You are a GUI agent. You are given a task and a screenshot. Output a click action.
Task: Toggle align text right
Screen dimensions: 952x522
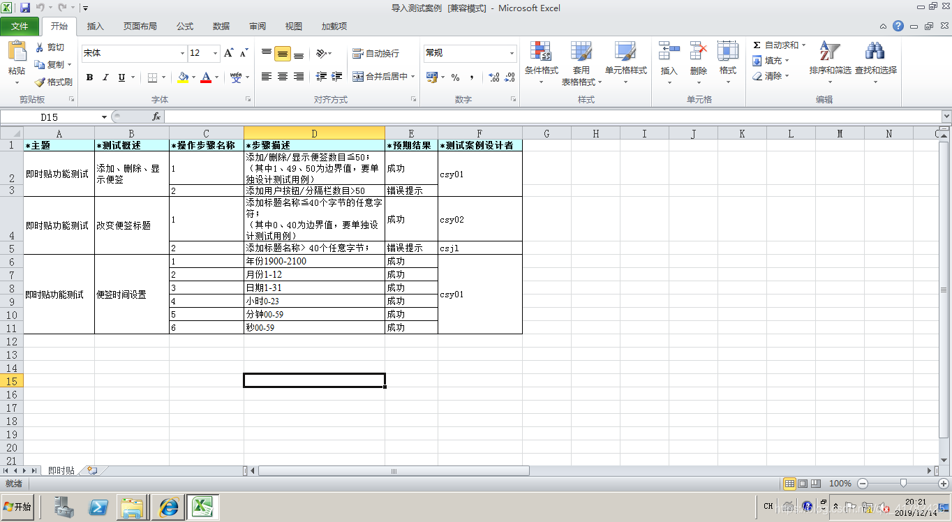tap(299, 77)
